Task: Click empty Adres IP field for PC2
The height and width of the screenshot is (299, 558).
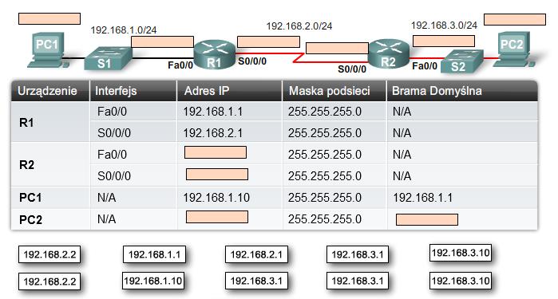Action: (217, 217)
